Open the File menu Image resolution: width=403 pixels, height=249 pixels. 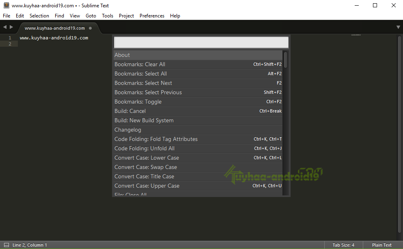[x=6, y=16]
